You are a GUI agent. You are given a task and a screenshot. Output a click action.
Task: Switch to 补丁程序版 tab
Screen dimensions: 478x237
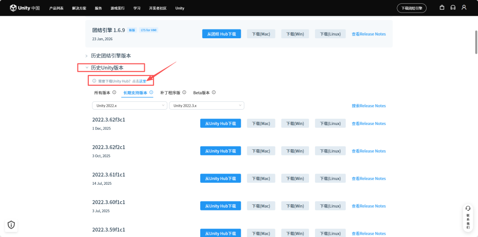170,92
